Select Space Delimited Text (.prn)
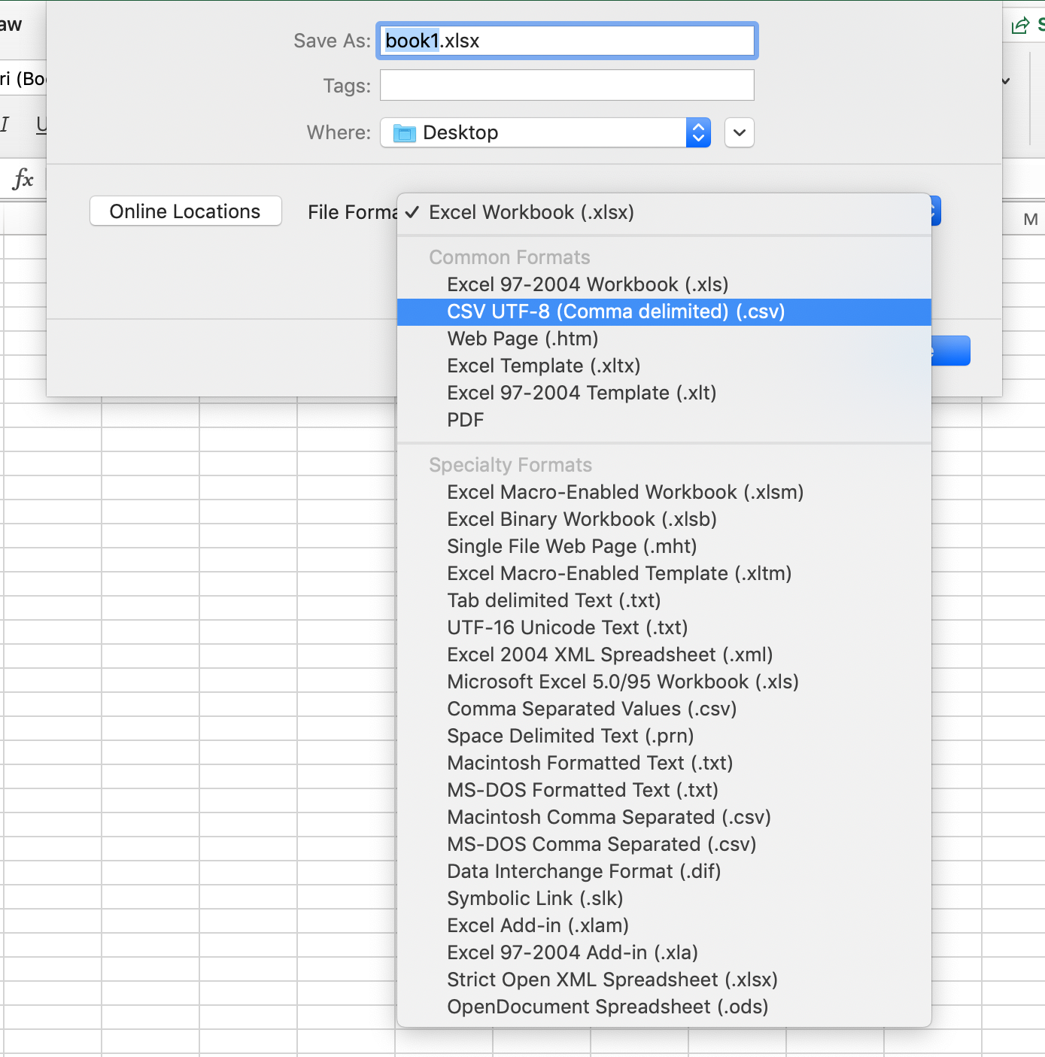Screen dimensions: 1045x1057 (x=664, y=736)
